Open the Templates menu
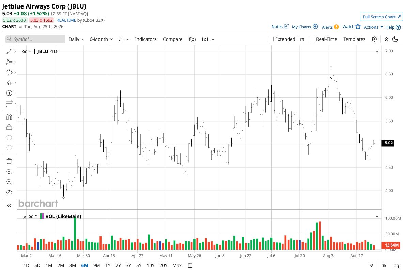 pyautogui.click(x=354, y=39)
